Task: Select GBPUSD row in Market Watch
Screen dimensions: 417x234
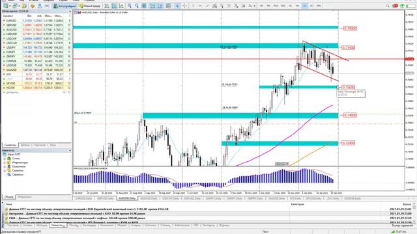Action: (36, 25)
